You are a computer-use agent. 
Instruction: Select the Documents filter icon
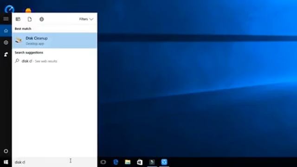coord(30,19)
